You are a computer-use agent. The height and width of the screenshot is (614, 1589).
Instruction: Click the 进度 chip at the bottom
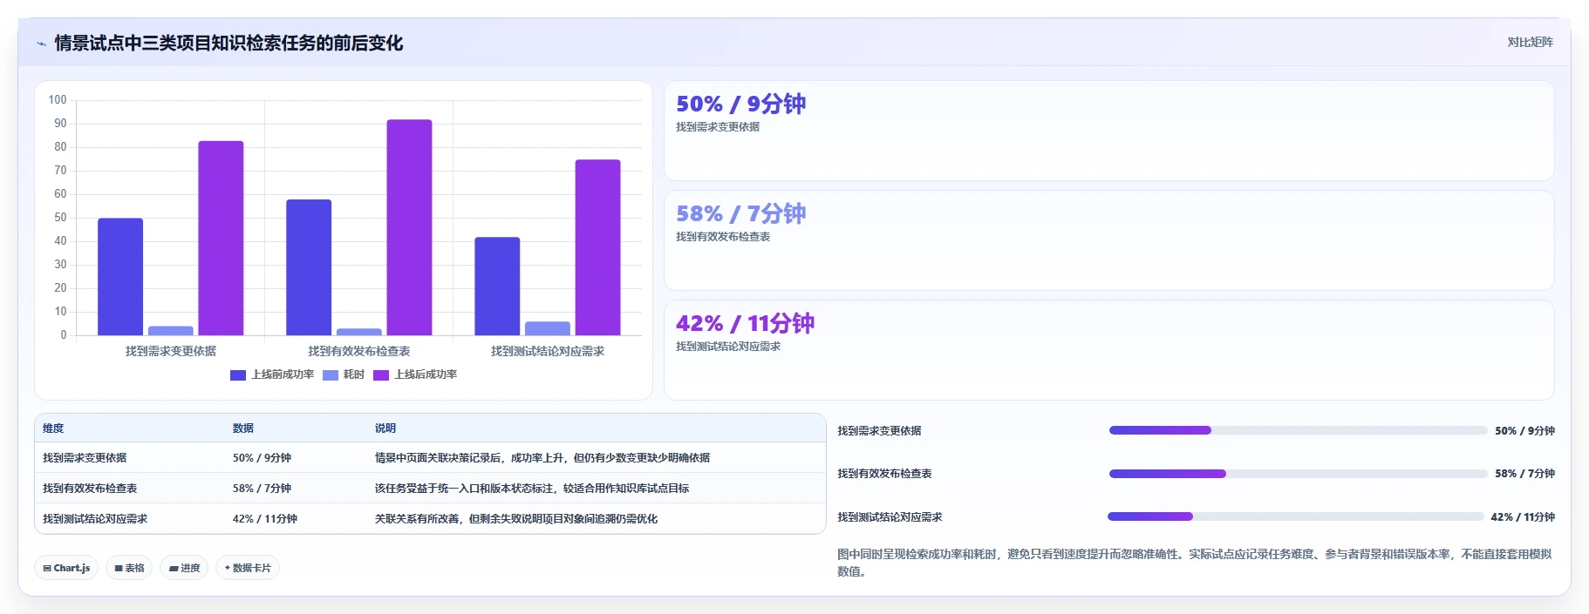pyautogui.click(x=184, y=568)
